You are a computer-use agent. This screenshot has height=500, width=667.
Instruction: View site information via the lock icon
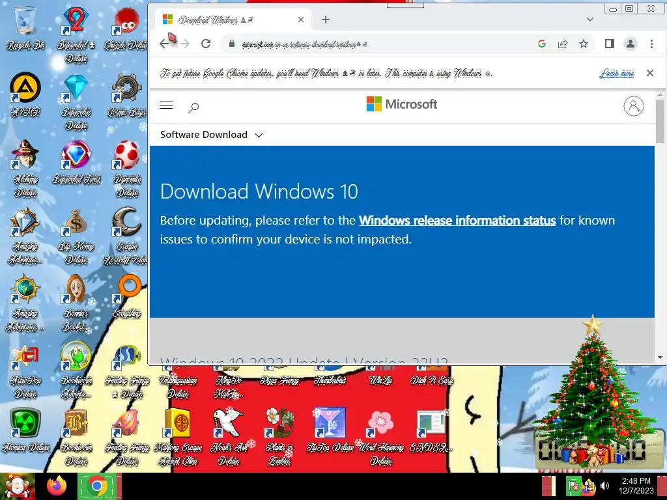click(232, 44)
